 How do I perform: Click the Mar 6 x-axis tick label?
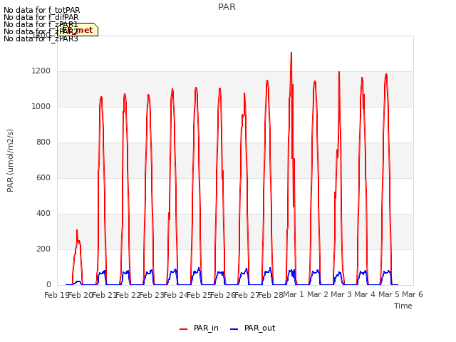click(x=413, y=294)
